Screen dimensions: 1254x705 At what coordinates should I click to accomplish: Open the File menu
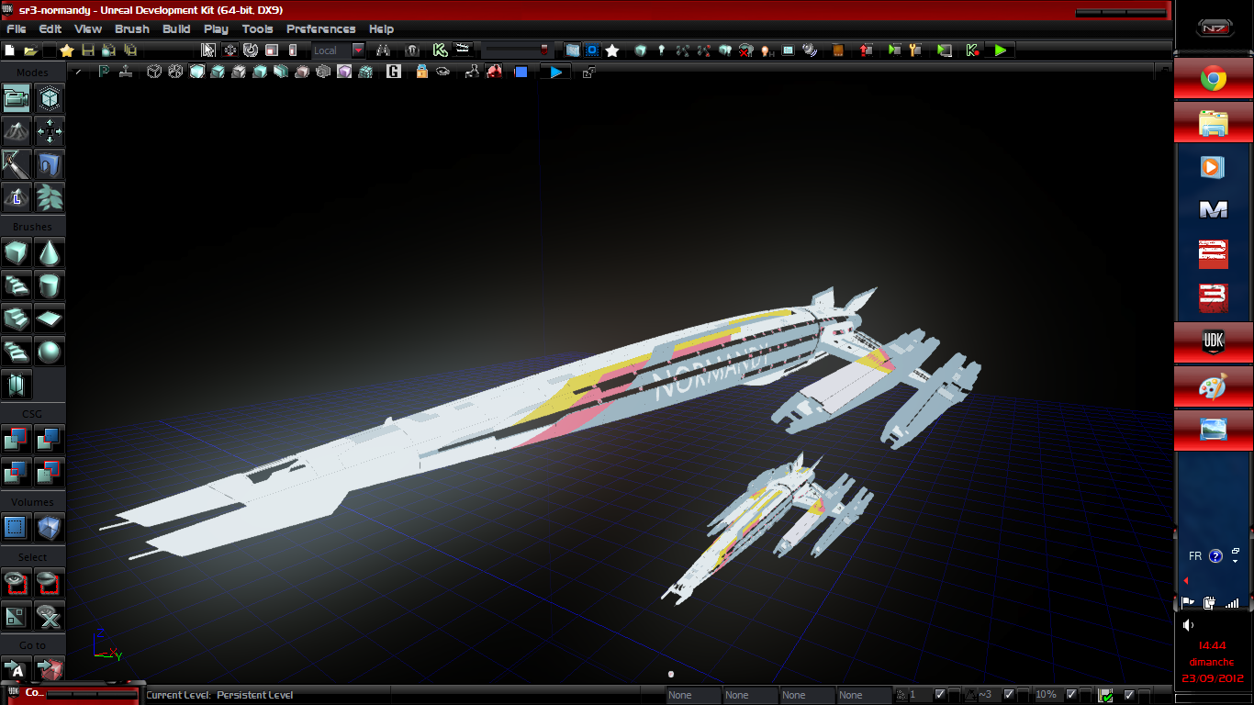17,29
